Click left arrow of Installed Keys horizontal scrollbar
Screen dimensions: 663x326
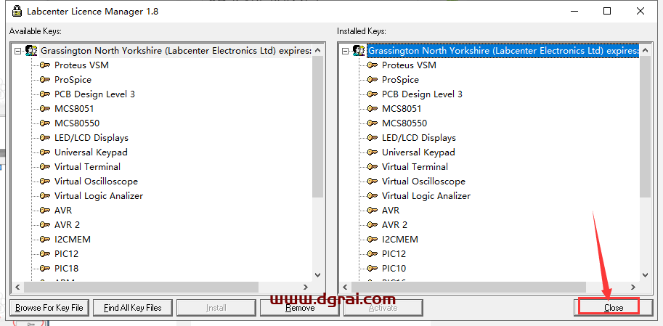tap(345, 287)
